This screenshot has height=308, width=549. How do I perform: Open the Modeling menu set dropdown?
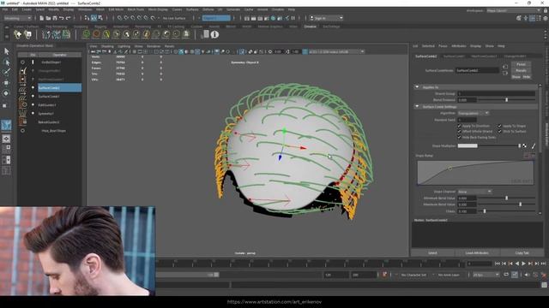tap(17, 18)
